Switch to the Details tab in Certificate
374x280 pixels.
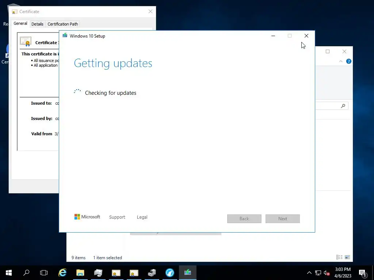38,24
